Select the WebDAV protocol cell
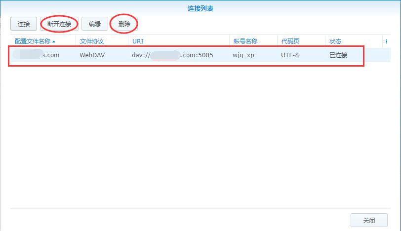Screen dimensions: 401x231 tap(92, 55)
